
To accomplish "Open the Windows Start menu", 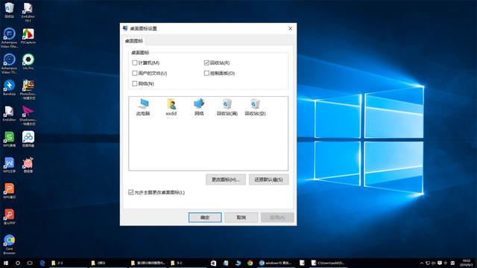I will [x=6, y=263].
